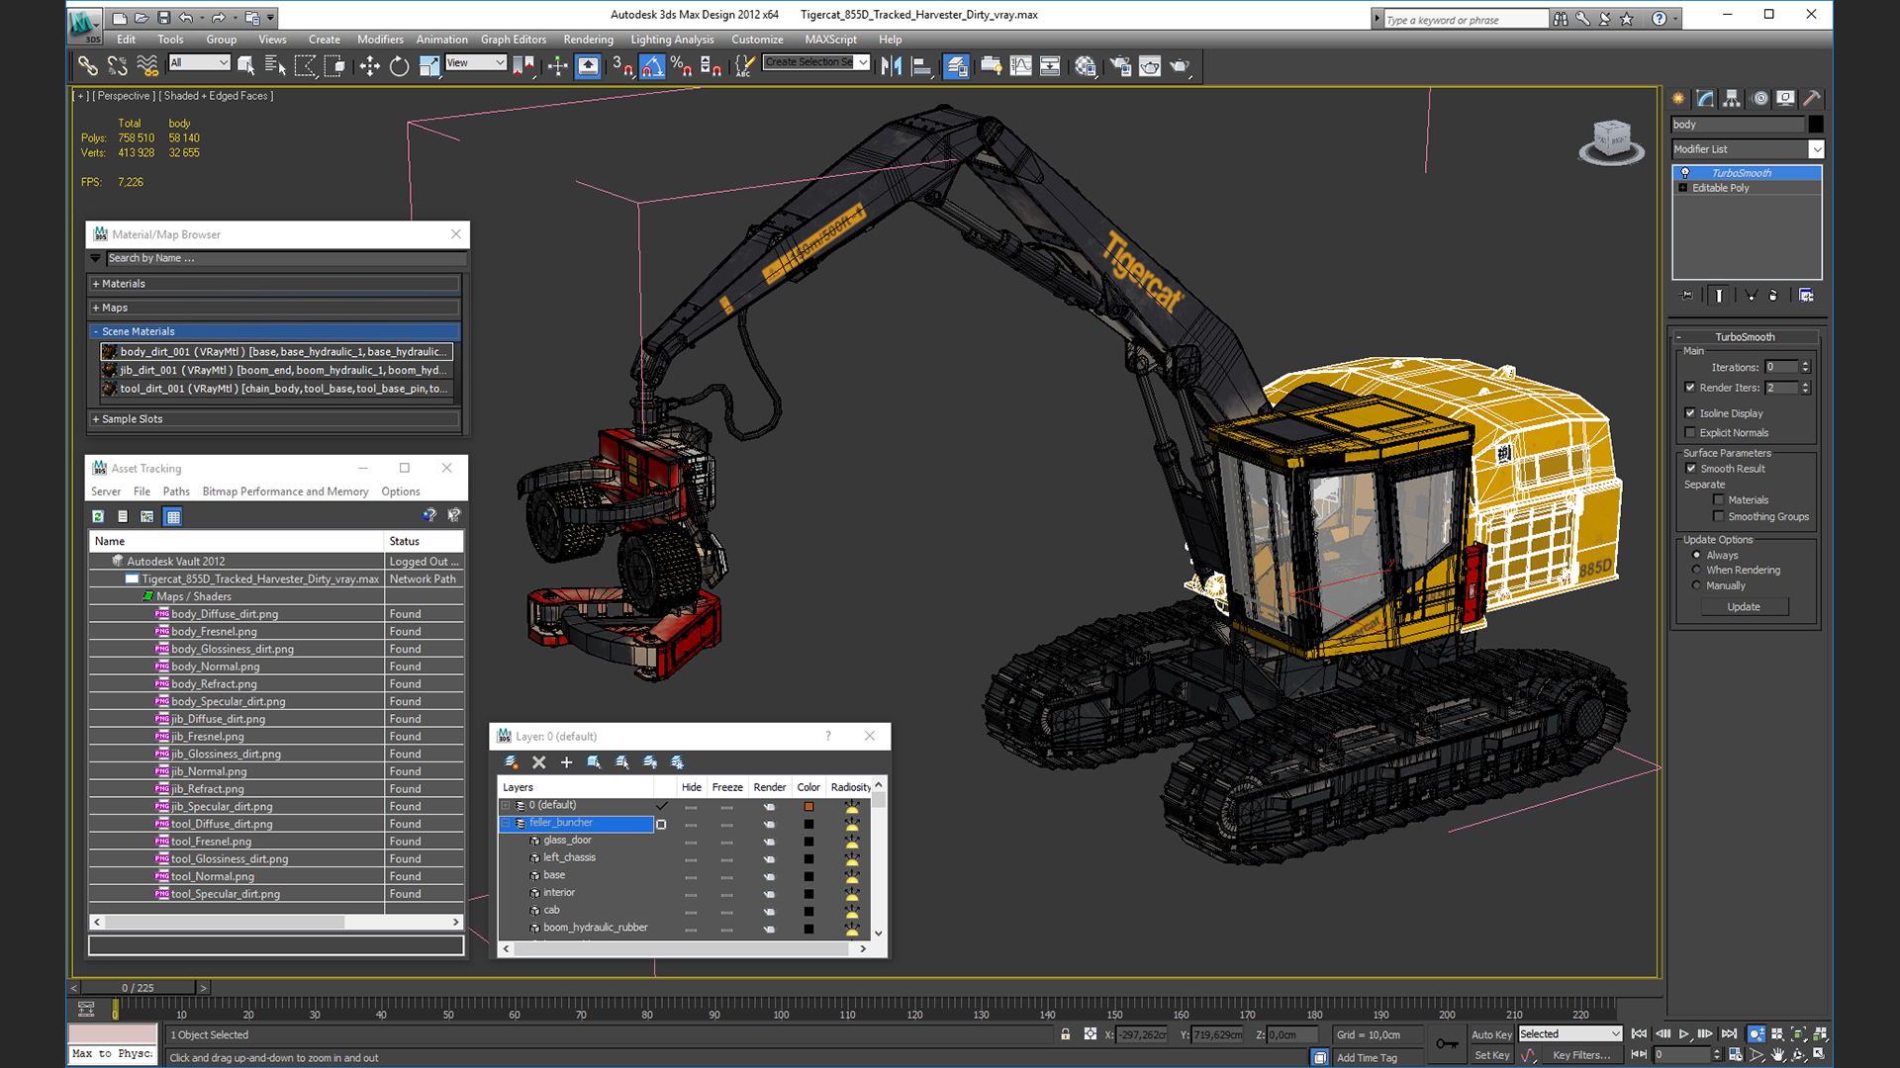Click Delete layer icon in Layer dialog

(x=539, y=762)
